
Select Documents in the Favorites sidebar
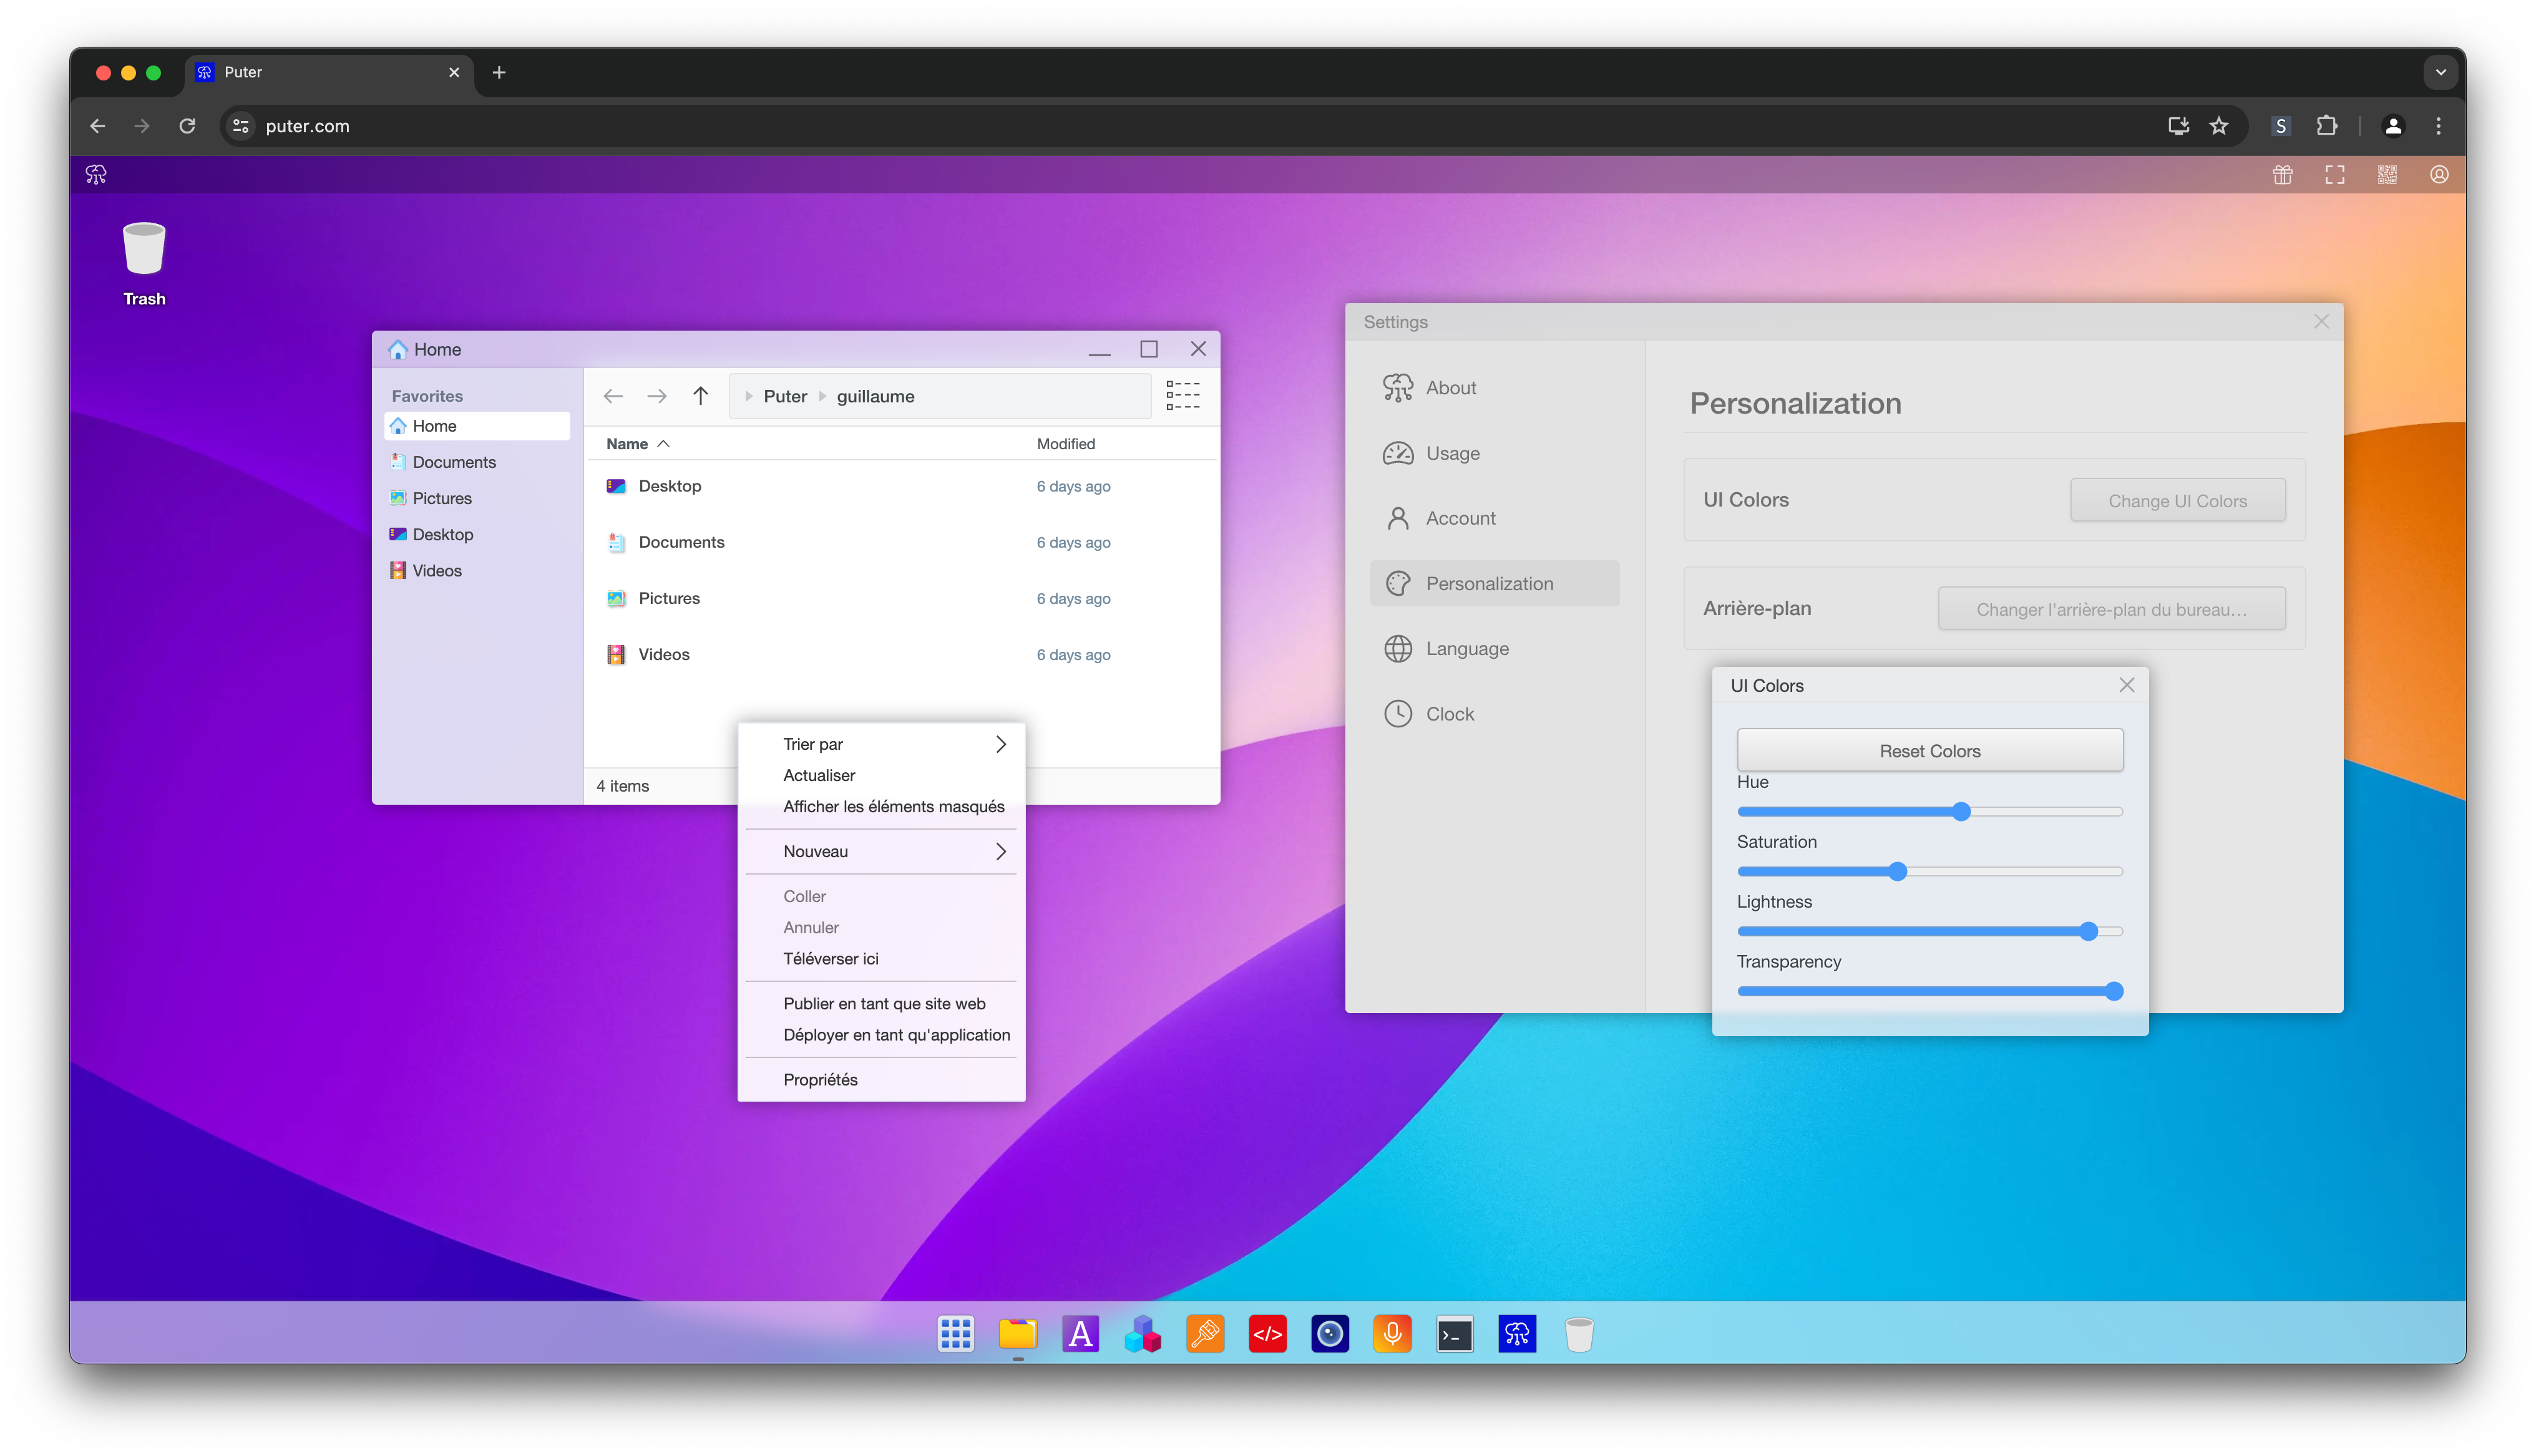tap(477, 462)
